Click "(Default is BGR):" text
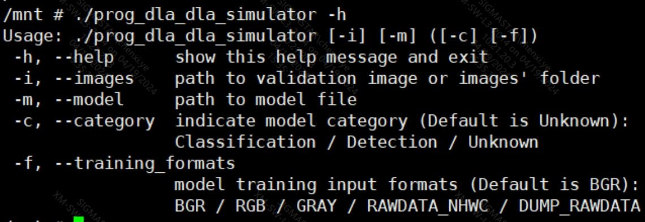Viewport: 645px width, 222px height. pyautogui.click(x=552, y=185)
